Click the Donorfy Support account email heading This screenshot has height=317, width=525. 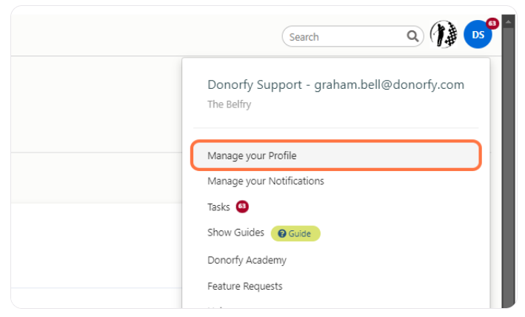pos(336,84)
